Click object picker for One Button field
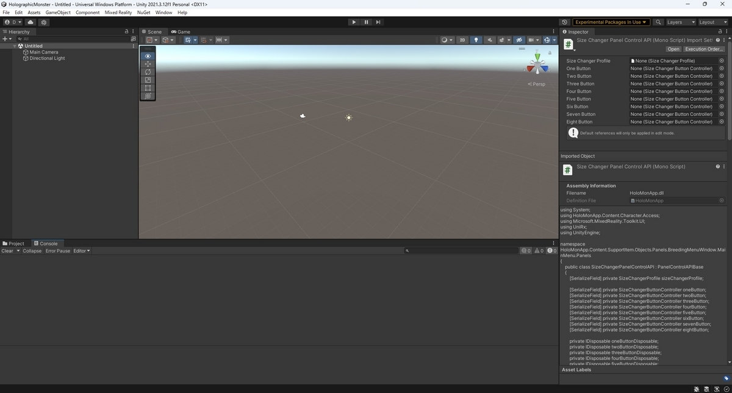The height and width of the screenshot is (393, 732). tap(722, 68)
